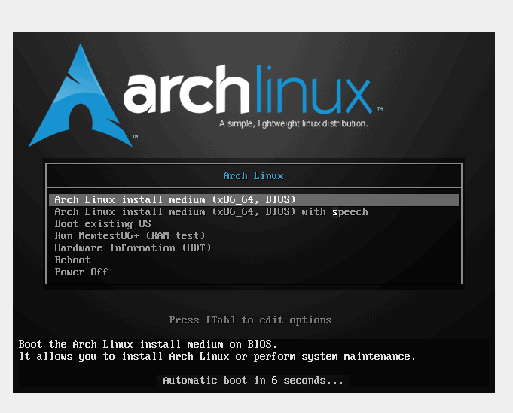
Task: Click the 'It allows you to install' description line
Action: (x=218, y=356)
